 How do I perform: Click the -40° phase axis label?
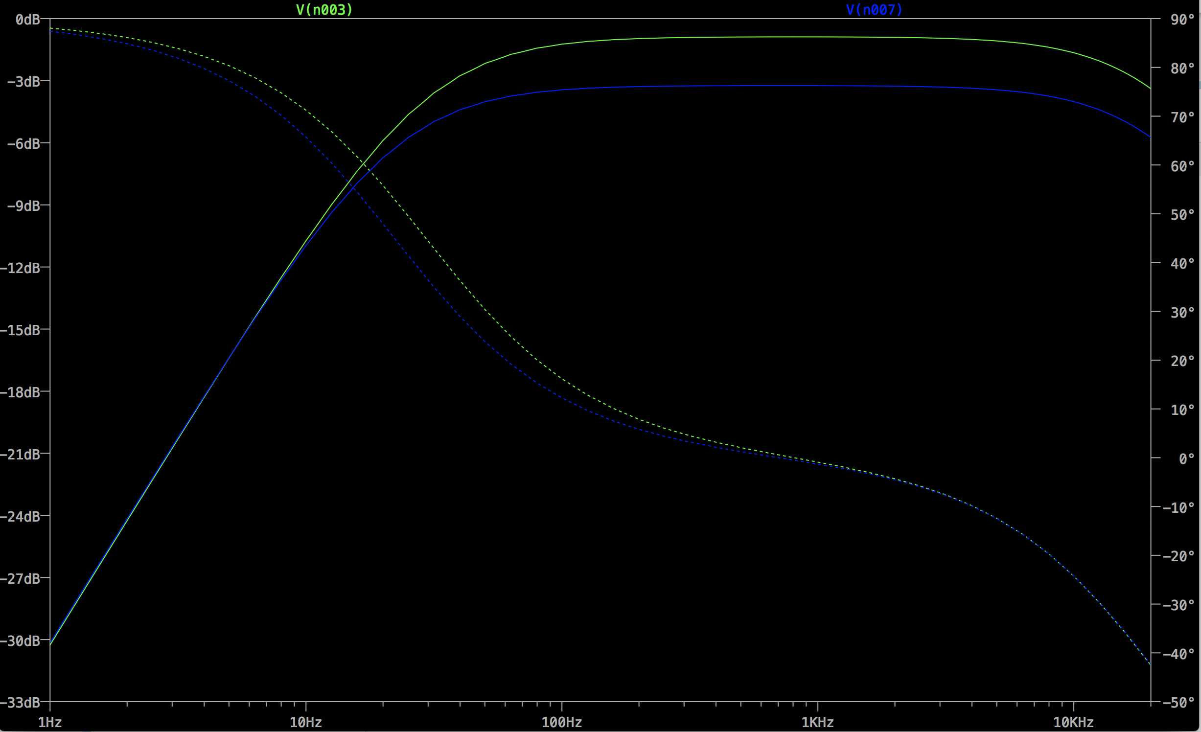[x=1178, y=654]
